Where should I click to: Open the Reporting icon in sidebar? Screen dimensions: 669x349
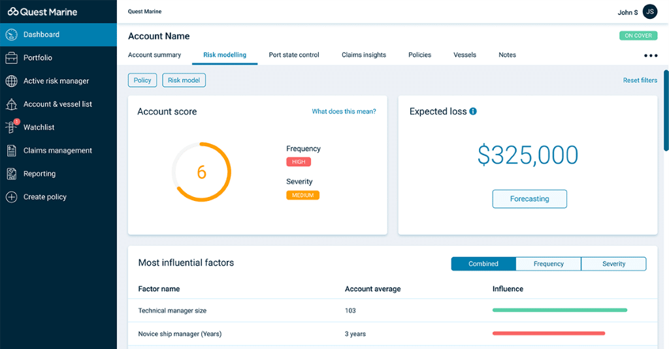(11, 174)
